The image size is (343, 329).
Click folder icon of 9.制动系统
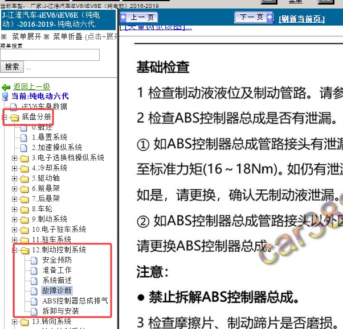pos(24,219)
